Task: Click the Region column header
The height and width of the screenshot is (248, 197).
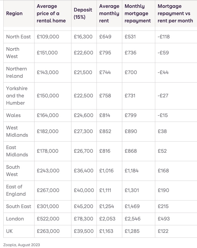Action: coord(14,14)
